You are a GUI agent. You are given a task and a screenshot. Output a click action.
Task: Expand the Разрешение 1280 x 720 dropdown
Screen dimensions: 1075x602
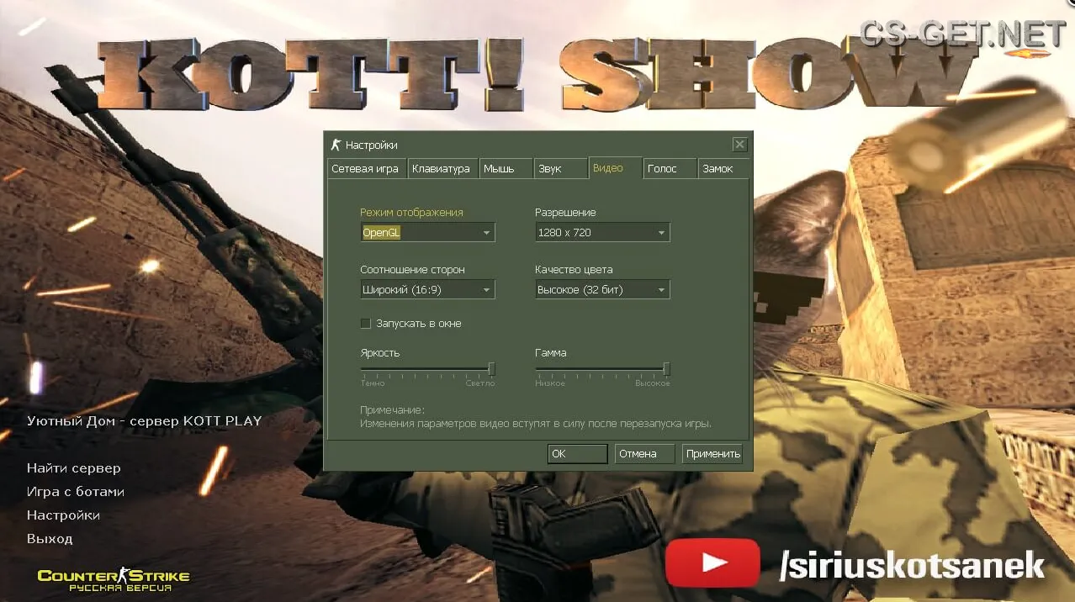tap(602, 232)
